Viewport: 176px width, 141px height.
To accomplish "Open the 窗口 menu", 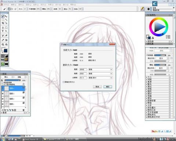I will pyautogui.click(x=66, y=5).
